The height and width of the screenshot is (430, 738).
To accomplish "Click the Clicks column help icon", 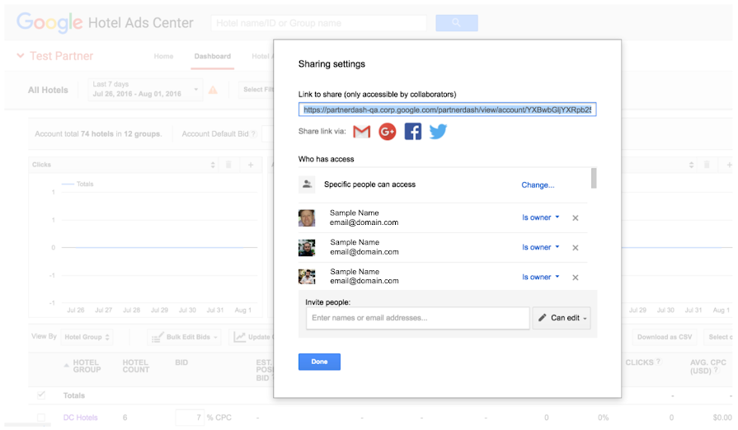I will (x=659, y=362).
